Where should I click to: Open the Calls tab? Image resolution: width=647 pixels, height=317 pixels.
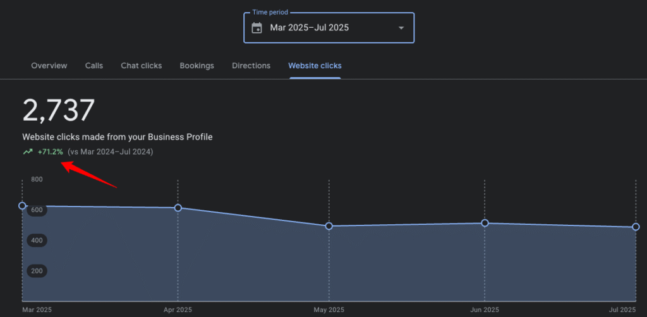point(94,66)
